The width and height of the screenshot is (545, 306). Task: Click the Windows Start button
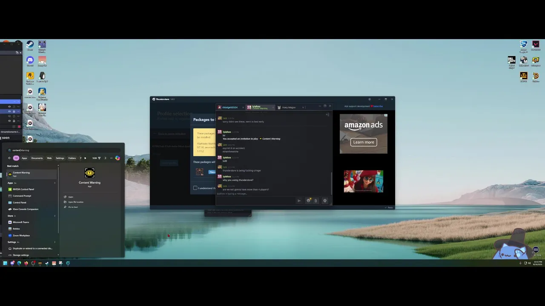click(x=5, y=263)
